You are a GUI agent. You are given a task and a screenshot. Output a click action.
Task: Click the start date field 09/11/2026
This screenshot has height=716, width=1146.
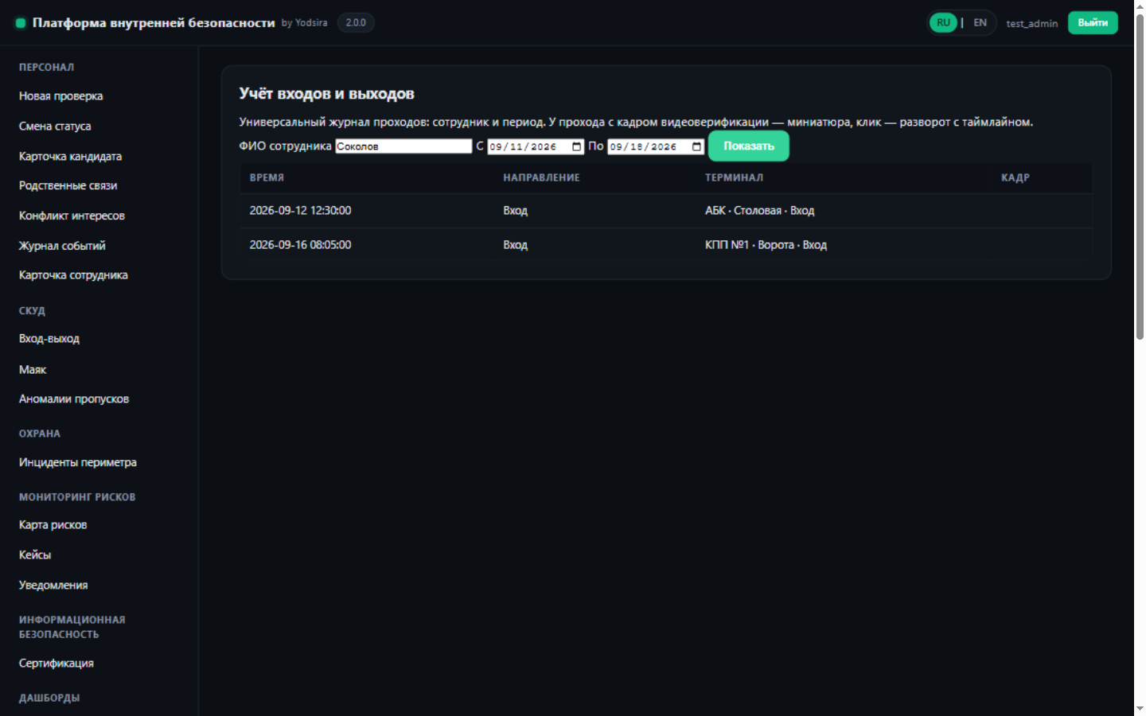pos(536,146)
